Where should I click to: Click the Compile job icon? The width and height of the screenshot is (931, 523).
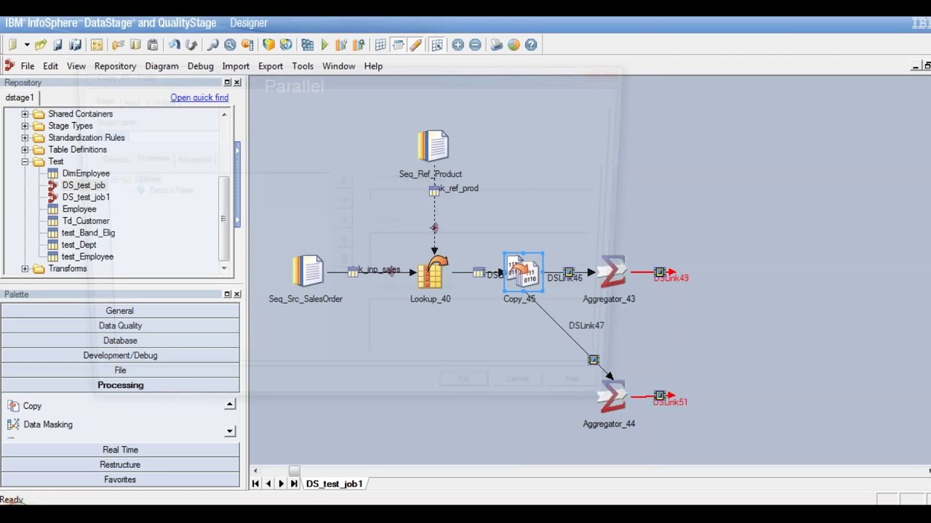(x=308, y=45)
